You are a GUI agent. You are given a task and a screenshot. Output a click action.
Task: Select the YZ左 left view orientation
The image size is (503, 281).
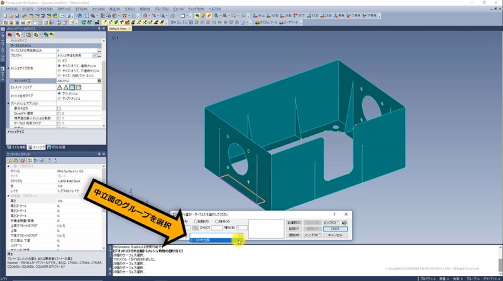[x=313, y=16]
